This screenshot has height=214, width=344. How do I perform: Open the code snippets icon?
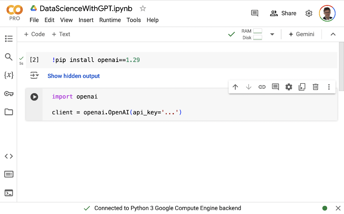click(x=9, y=156)
